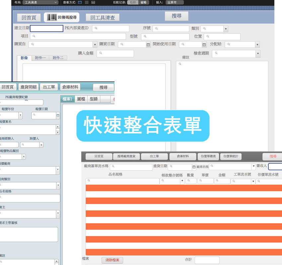Click inside the 建立日期 input field
Viewport: 282px width, 265px height.
pyautogui.click(x=46, y=28)
